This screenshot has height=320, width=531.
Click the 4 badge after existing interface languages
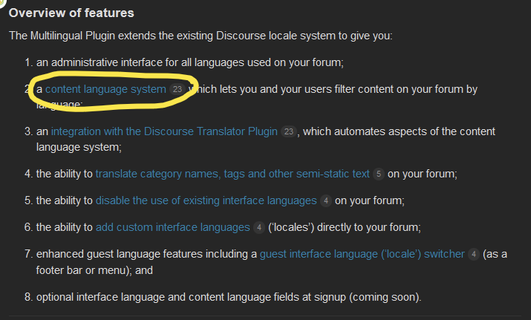[x=326, y=200]
